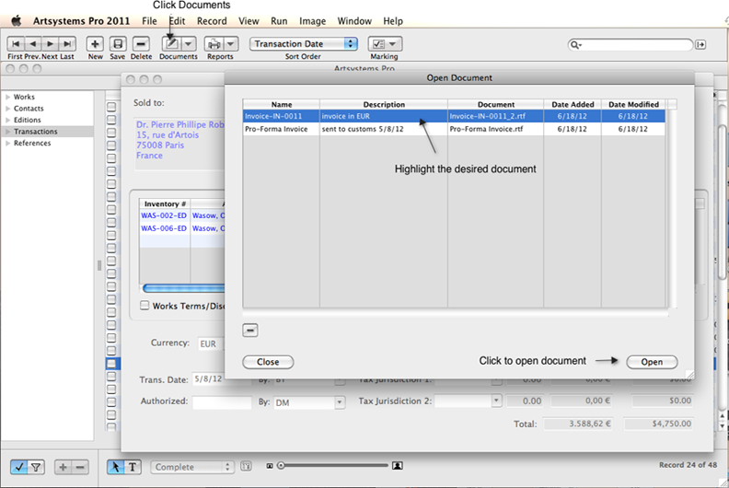Select the Pro-Forma Invoice row name

coord(276,129)
